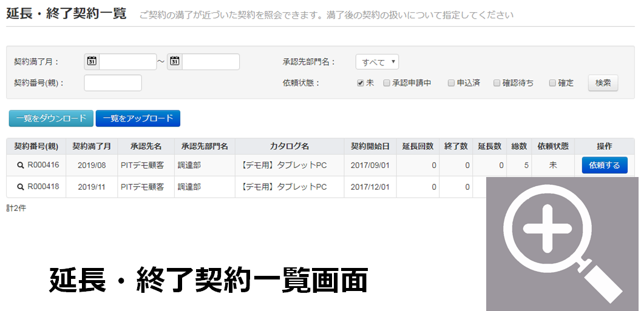
Task: Click 一覧をダウンロード button
Action: [51, 119]
